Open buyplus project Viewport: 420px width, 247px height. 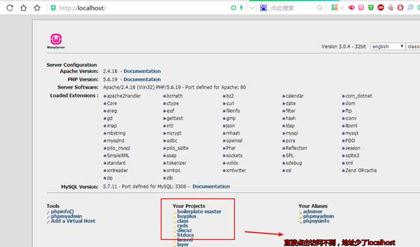[187, 216]
